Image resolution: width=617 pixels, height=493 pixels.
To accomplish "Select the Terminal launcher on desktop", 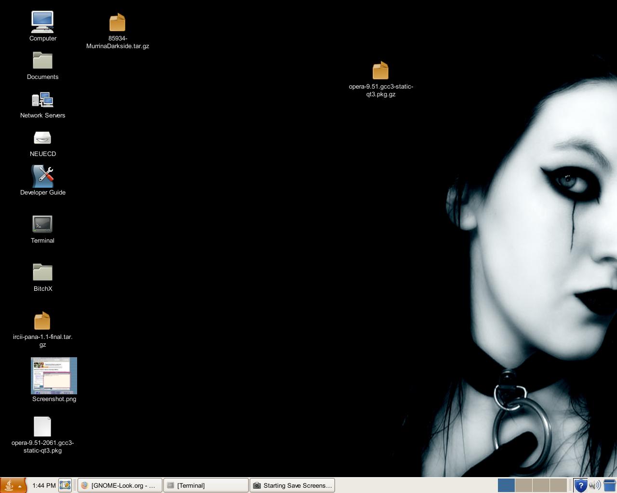I will [x=42, y=224].
